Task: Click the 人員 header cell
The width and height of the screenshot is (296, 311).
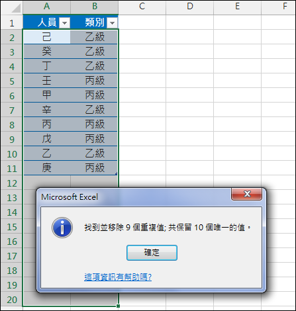Action: tap(46, 22)
